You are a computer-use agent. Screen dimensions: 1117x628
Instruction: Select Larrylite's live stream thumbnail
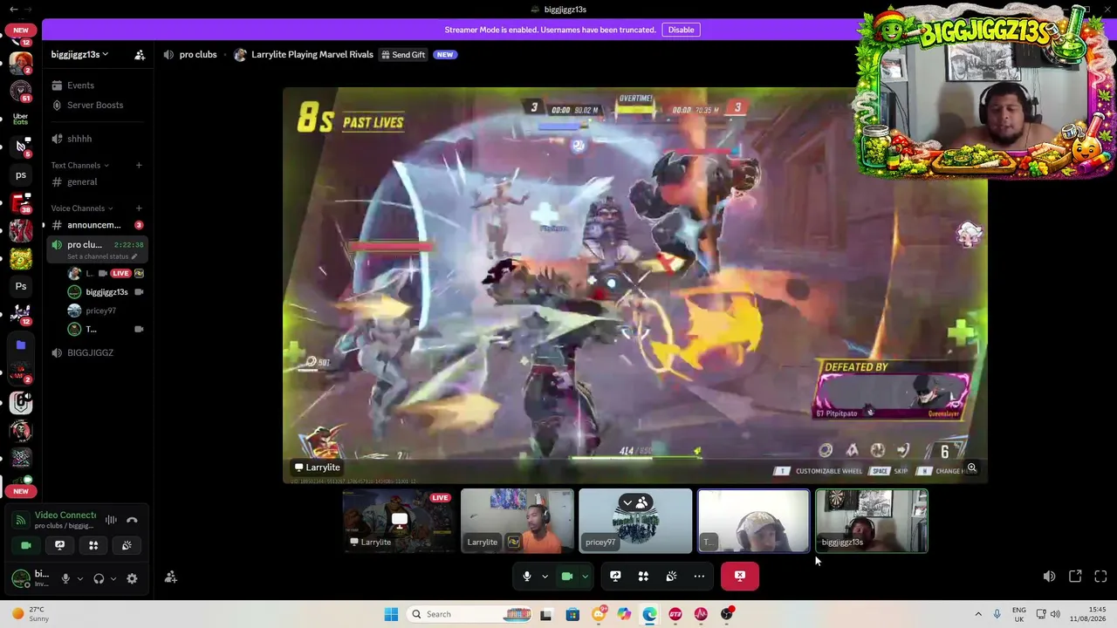point(400,521)
